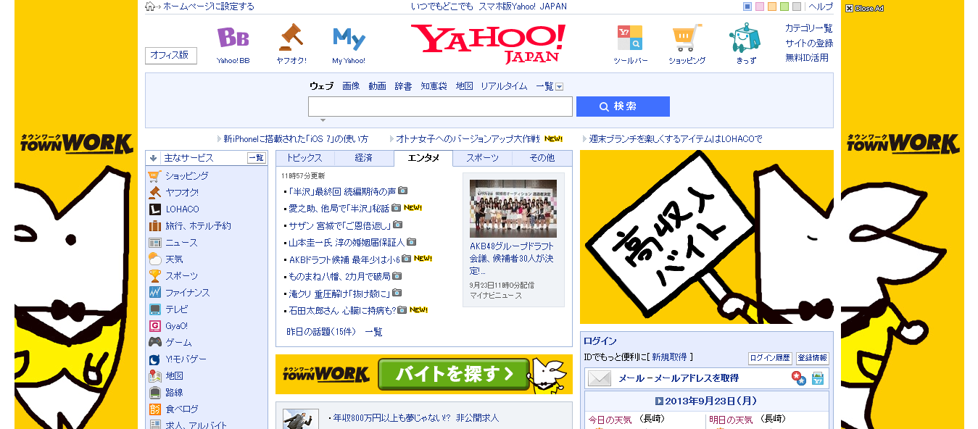Click the mail envelope icon in login box
978x429 pixels.
(x=600, y=378)
